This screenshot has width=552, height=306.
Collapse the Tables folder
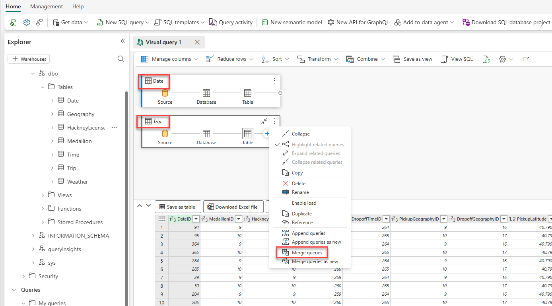pos(43,87)
